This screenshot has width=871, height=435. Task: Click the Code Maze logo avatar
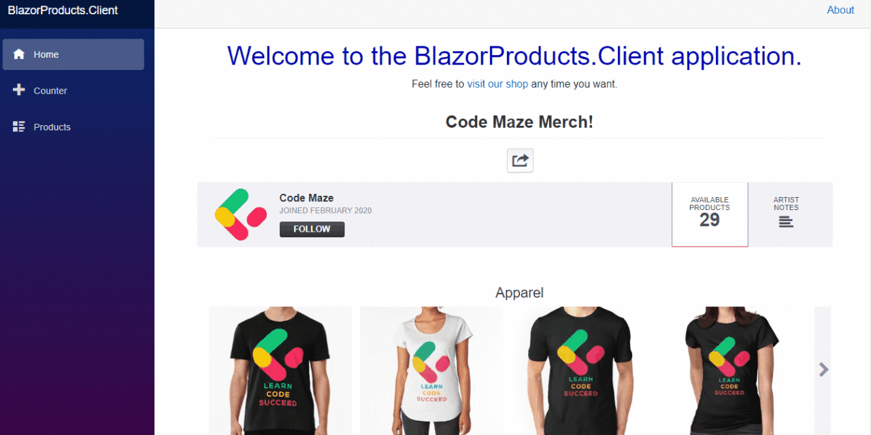241,214
